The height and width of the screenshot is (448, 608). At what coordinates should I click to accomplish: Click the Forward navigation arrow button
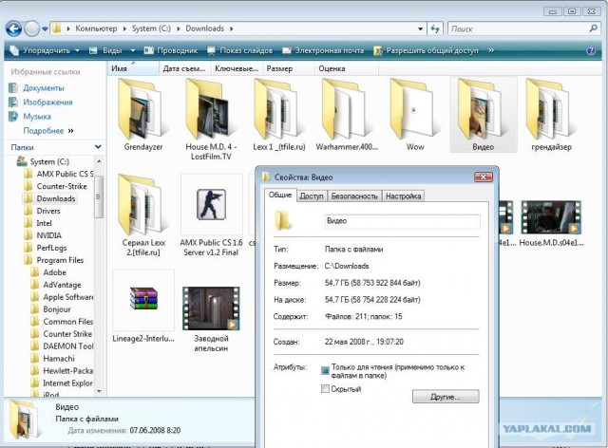[x=31, y=28]
